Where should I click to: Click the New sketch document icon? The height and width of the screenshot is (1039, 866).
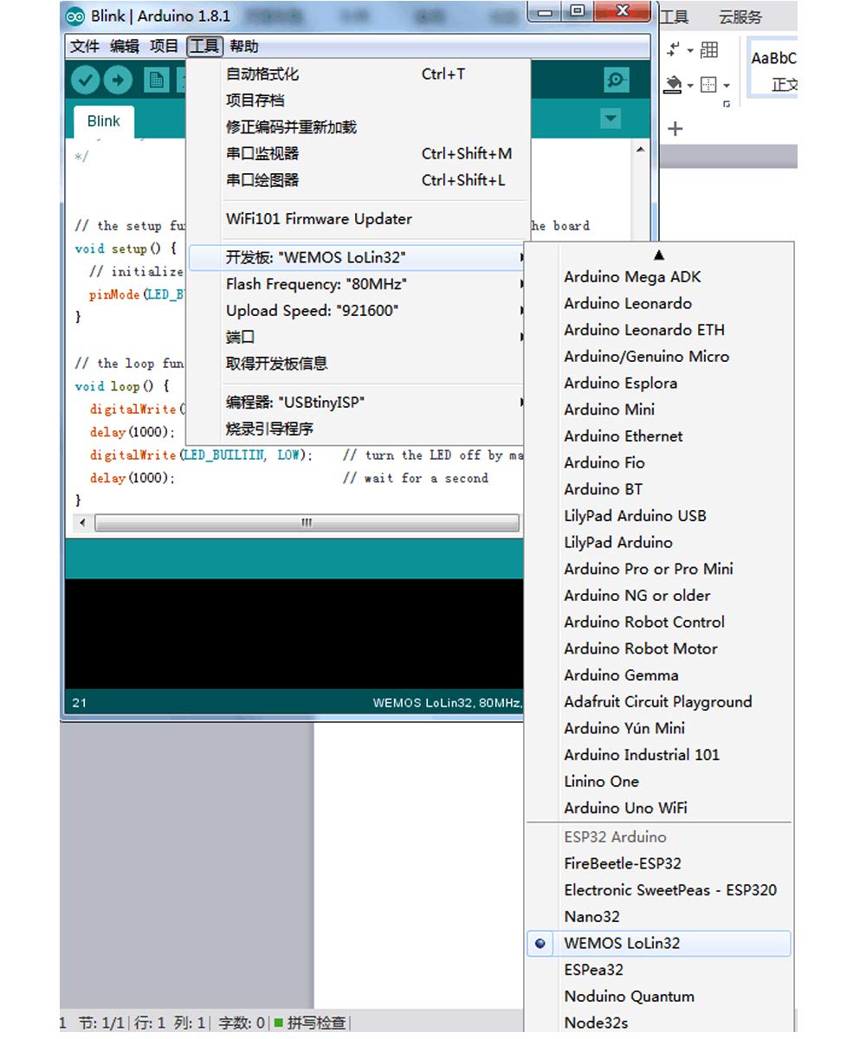pos(157,81)
